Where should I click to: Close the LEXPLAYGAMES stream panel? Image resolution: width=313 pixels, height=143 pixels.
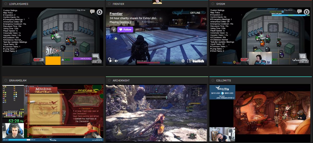[x=5, y=4]
